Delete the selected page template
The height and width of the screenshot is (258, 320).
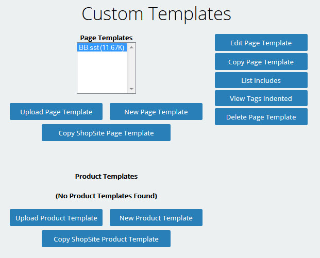pyautogui.click(x=261, y=117)
